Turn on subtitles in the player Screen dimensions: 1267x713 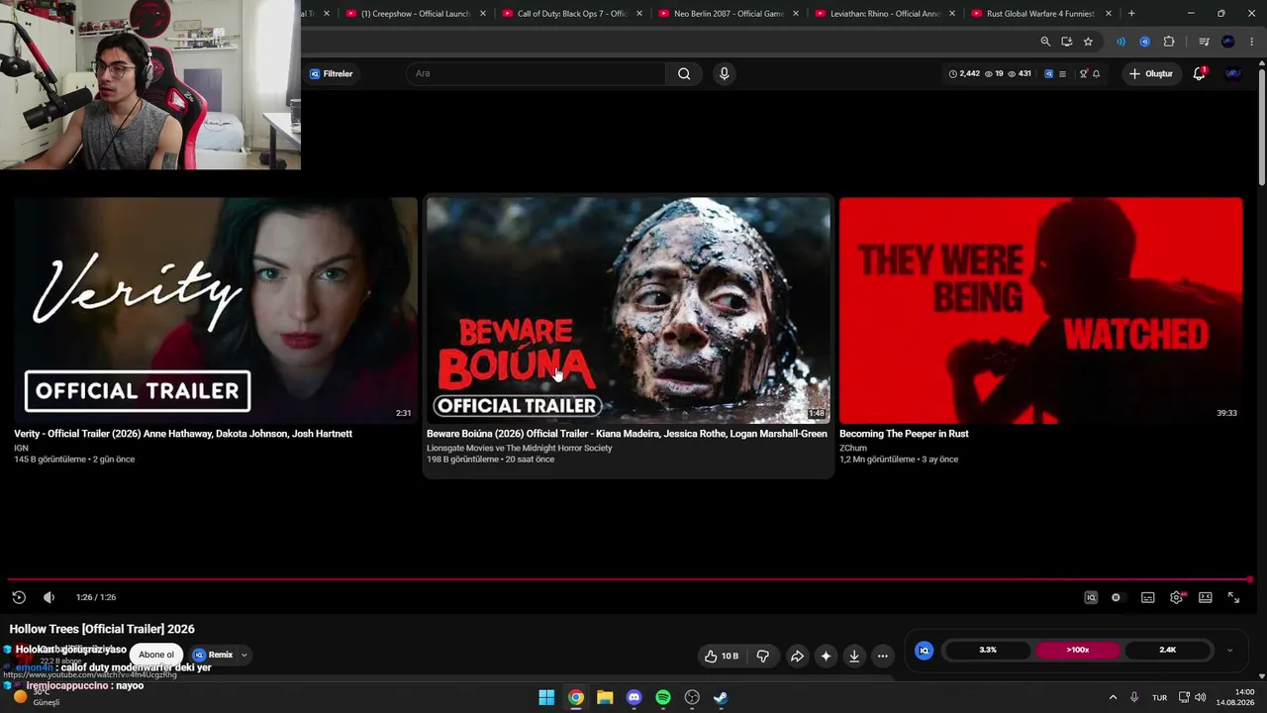point(1147,597)
